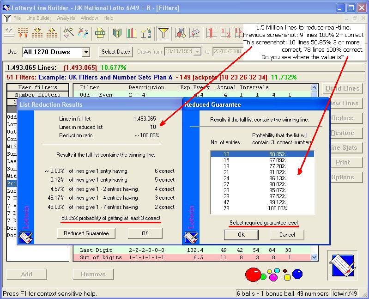Click the yellow funnel Filters toolbar icon
The image size is (369, 299).
tap(163, 33)
